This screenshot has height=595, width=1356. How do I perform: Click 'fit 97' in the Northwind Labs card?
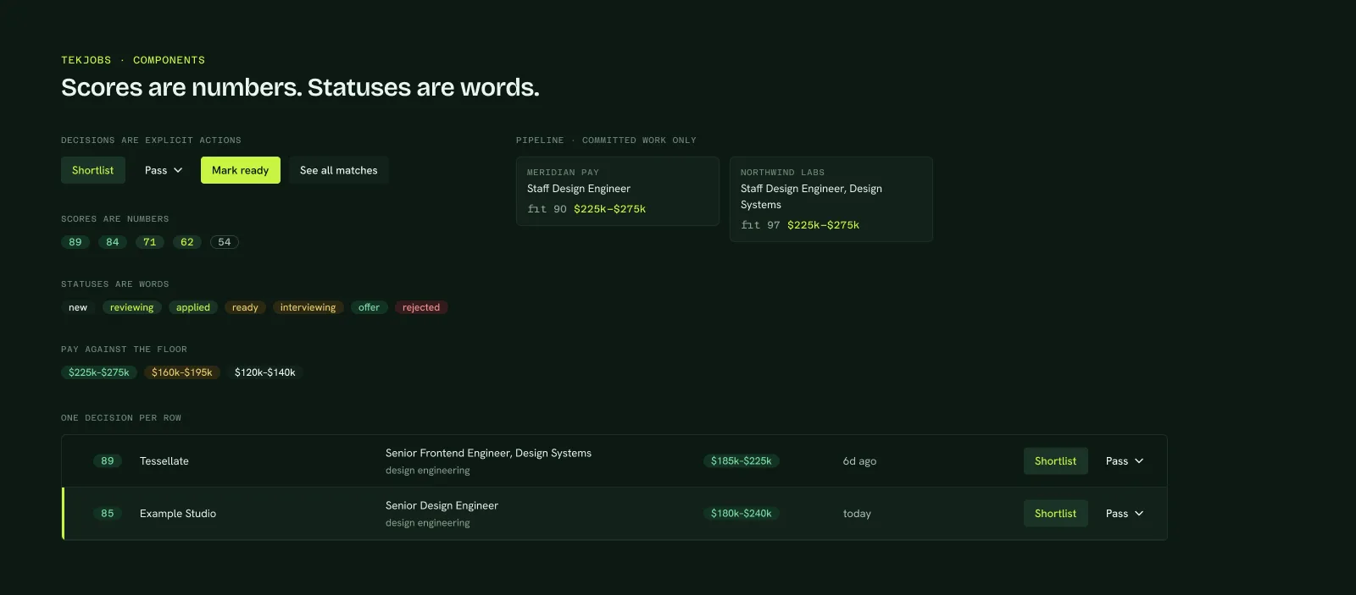pos(760,225)
